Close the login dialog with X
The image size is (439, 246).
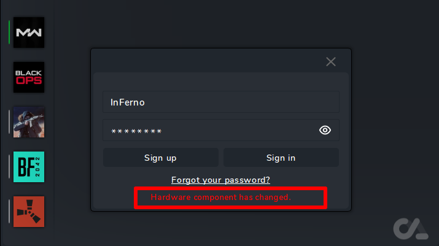[331, 61]
